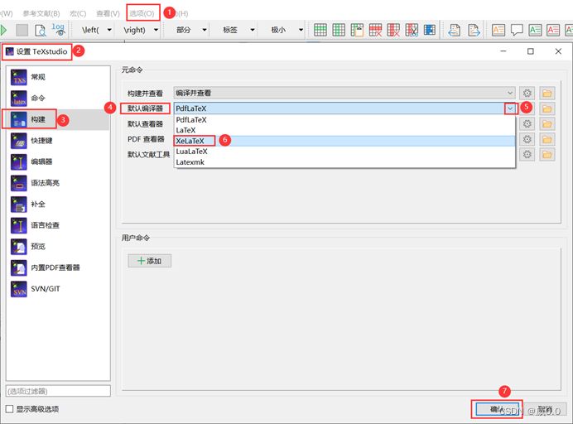Open the 语法高亮 settings page
573x424 pixels.
(x=58, y=183)
